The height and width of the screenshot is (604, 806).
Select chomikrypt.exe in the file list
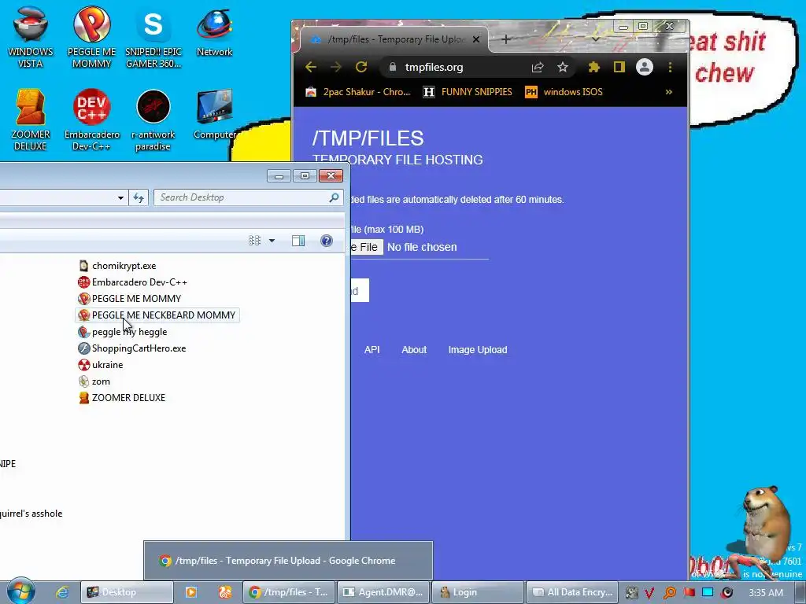117,266
